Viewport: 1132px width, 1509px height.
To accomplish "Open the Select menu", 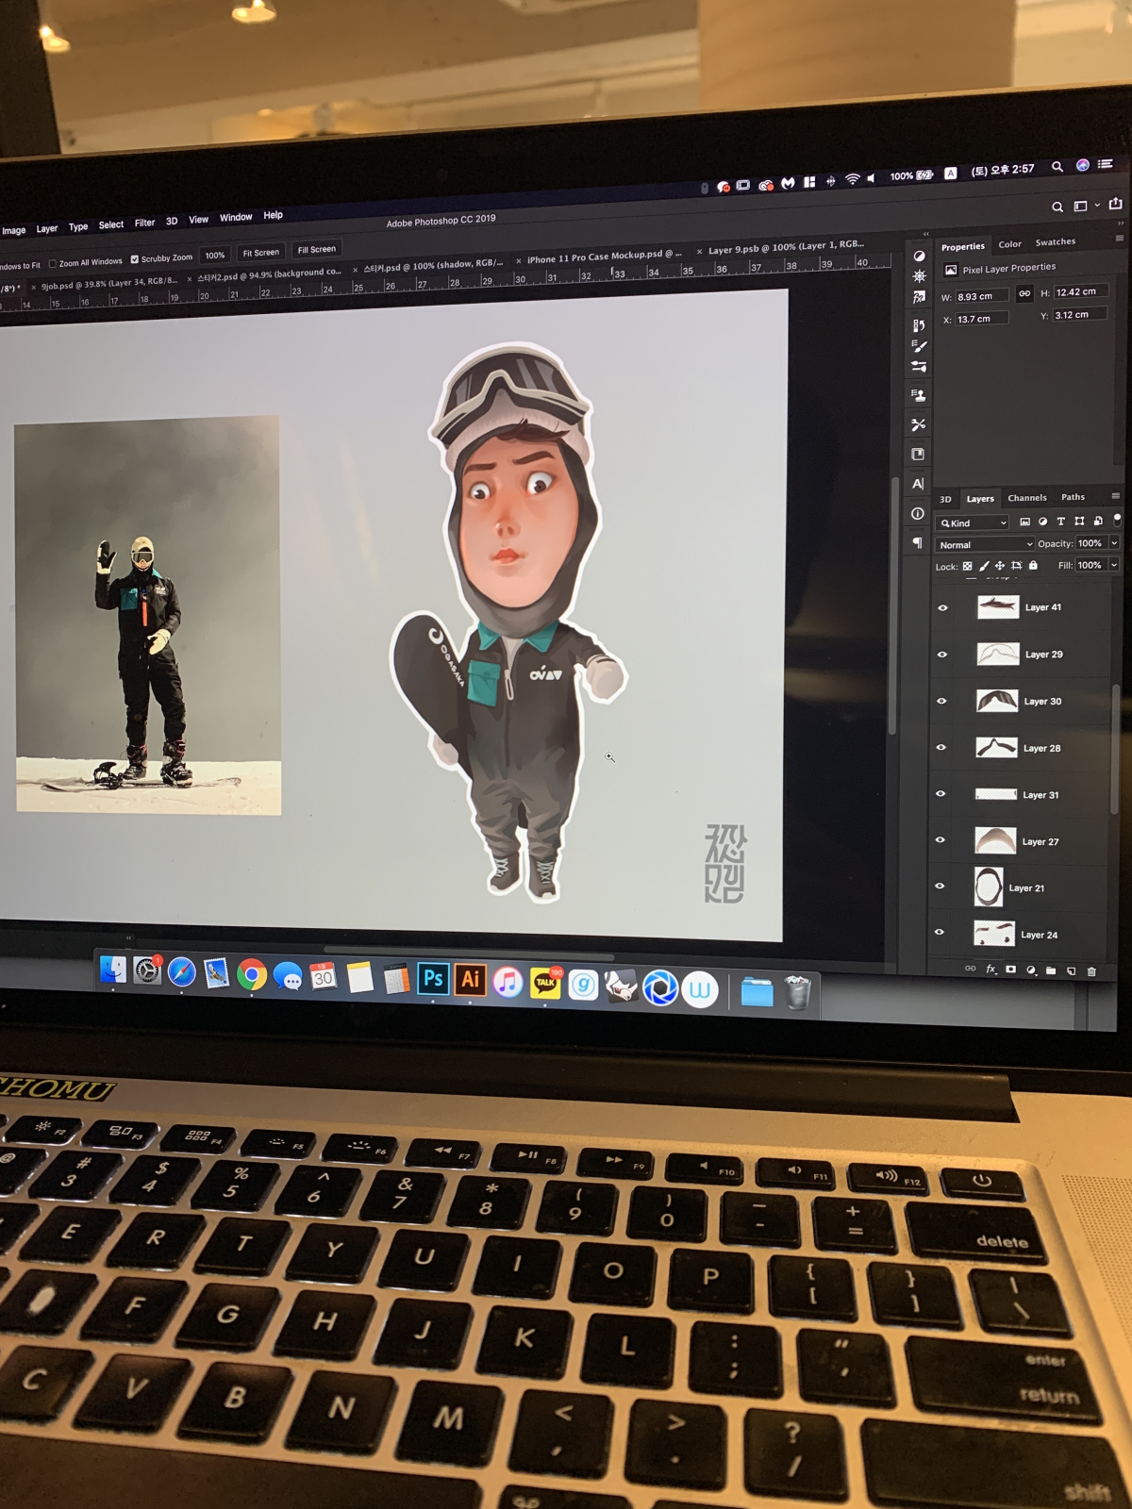I will [x=111, y=224].
